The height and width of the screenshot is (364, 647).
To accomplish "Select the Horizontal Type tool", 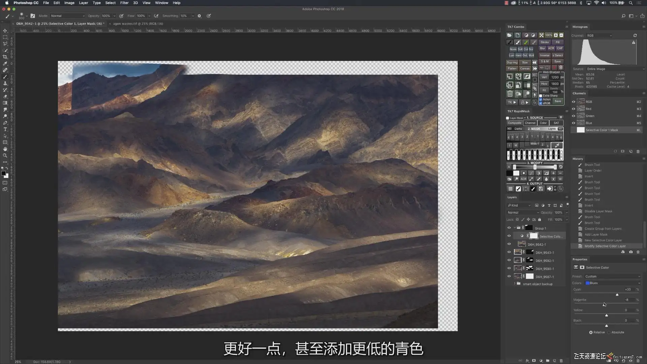I will [x=5, y=129].
